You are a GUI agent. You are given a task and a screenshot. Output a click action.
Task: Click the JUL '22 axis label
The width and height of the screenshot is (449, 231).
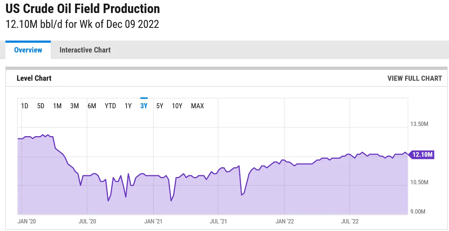coord(350,221)
